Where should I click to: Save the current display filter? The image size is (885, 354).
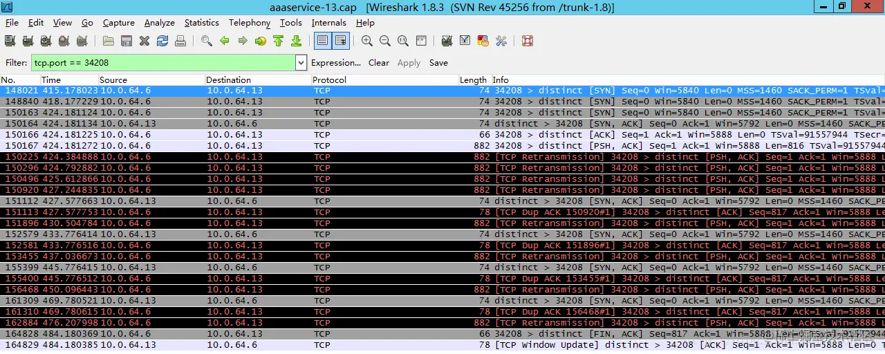coord(438,63)
